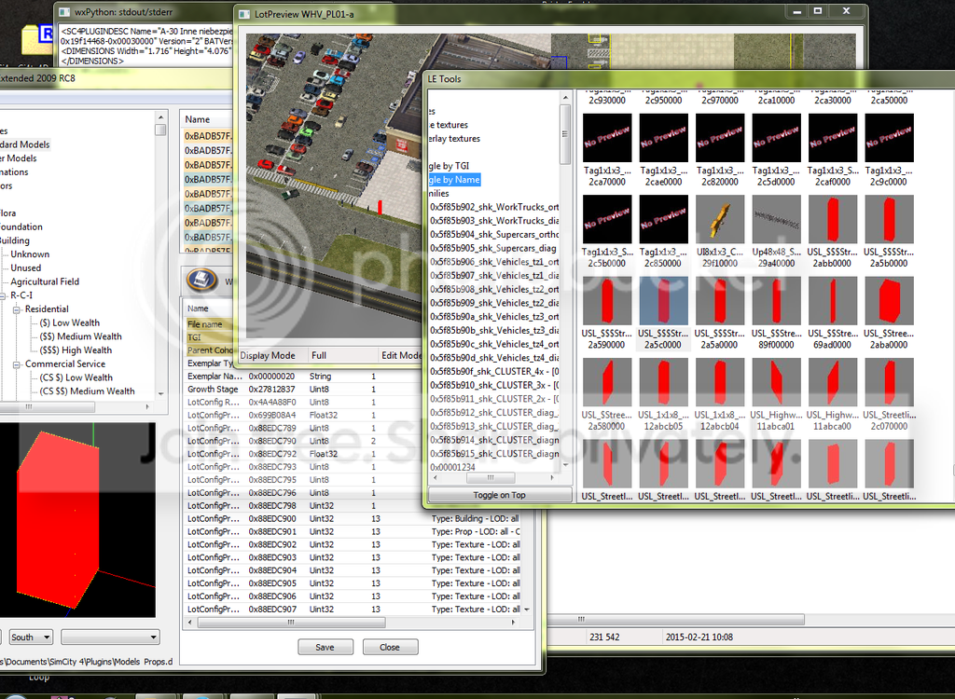Select No Preview Tag1x1x3 thumbnail 2c820000
This screenshot has width=955, height=699.
(x=720, y=138)
